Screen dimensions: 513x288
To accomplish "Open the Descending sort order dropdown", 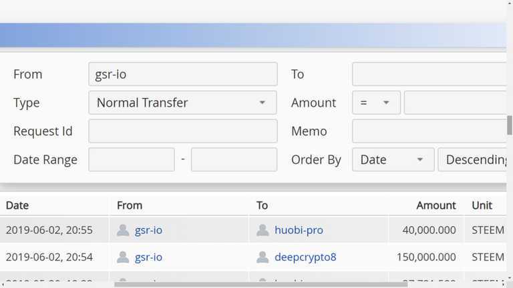I will click(x=475, y=160).
